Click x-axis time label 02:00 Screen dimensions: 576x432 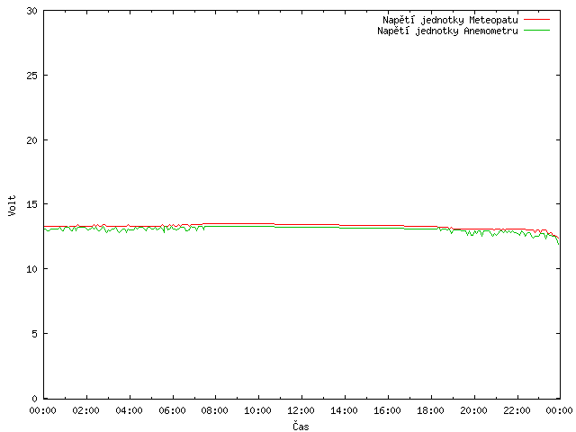click(x=86, y=410)
